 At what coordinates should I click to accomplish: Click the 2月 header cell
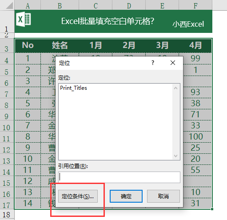(129, 45)
